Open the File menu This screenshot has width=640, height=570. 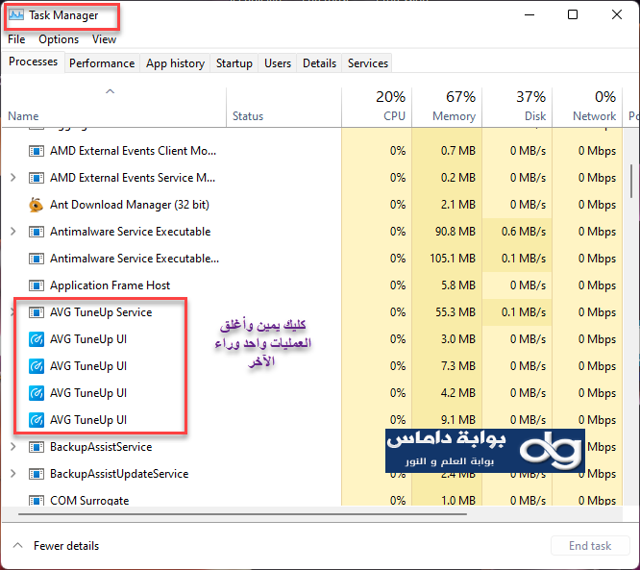(x=16, y=39)
